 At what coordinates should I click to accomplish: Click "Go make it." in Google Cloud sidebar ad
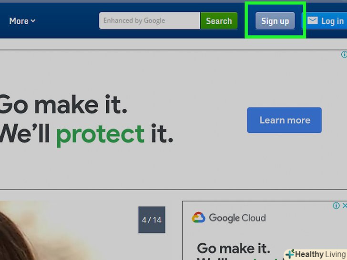234,248
